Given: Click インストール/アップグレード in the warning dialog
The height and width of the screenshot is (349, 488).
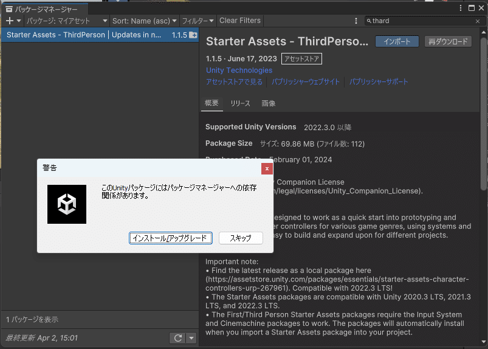Looking at the screenshot, I should [x=171, y=238].
